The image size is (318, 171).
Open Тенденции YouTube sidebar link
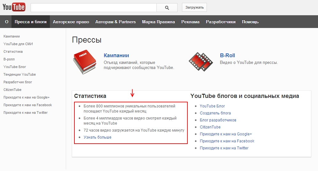[x=19, y=74]
